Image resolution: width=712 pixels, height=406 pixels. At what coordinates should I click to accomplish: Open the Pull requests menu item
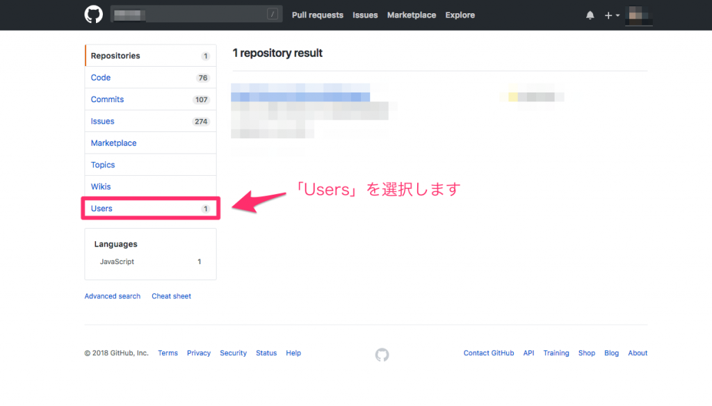pos(317,15)
